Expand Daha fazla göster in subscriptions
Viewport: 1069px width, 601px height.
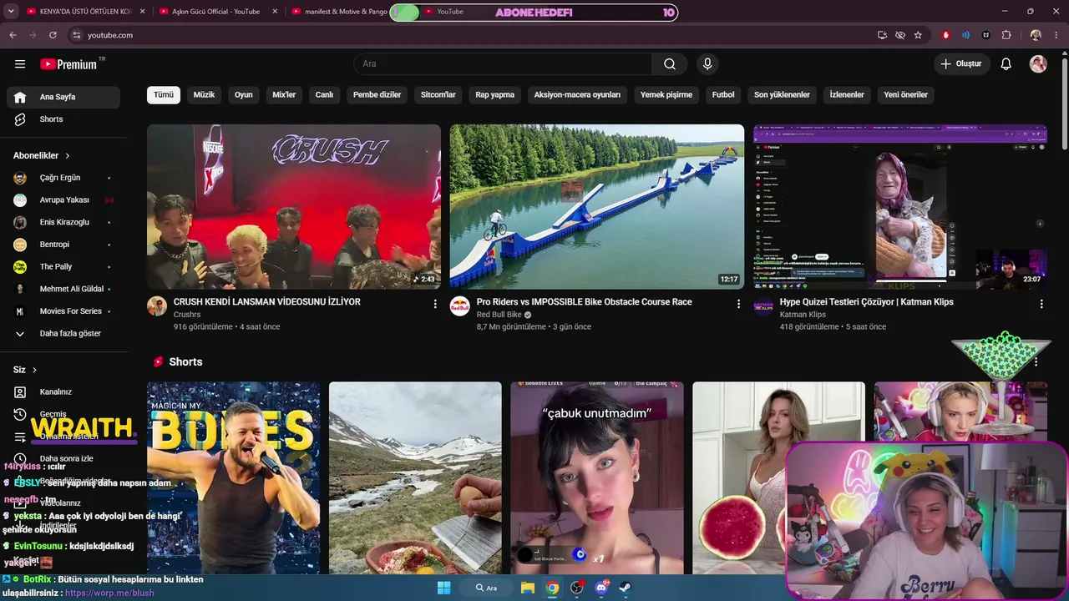(63, 334)
